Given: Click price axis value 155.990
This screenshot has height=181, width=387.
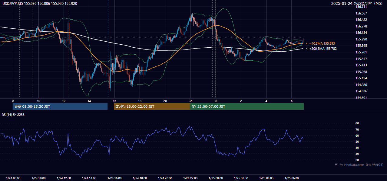Looking at the screenshot, I should [x=361, y=39].
